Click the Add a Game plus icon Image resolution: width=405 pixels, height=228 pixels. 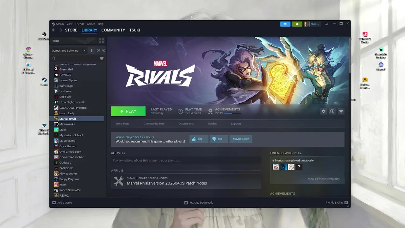54,203
